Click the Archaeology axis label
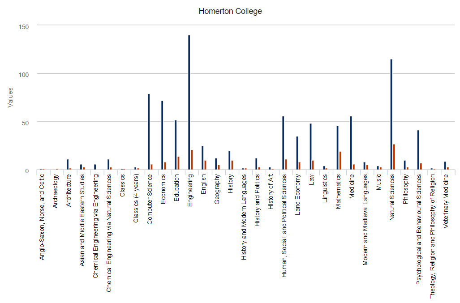The image size is (460, 303). point(56,192)
